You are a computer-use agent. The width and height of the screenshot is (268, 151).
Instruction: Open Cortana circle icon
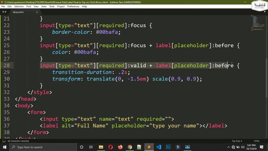tap(82, 147)
